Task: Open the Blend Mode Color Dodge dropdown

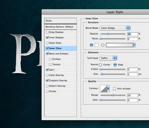Action: tap(115, 28)
